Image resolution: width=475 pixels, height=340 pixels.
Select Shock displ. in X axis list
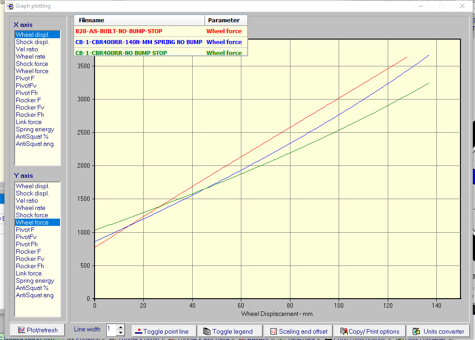[32, 42]
